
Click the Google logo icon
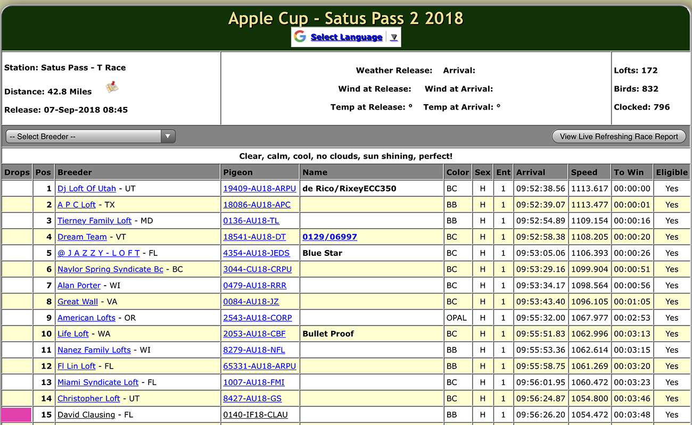(x=300, y=37)
